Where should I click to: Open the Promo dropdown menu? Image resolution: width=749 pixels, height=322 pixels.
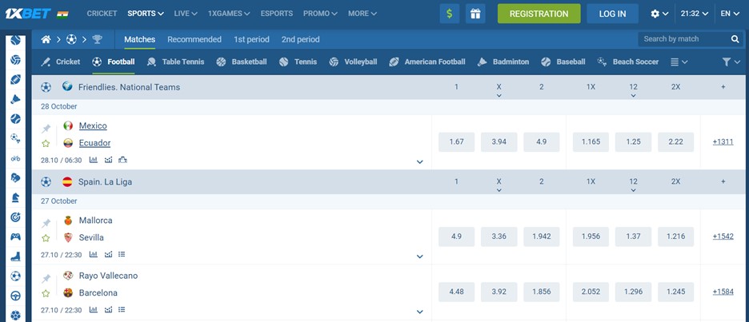pos(320,14)
